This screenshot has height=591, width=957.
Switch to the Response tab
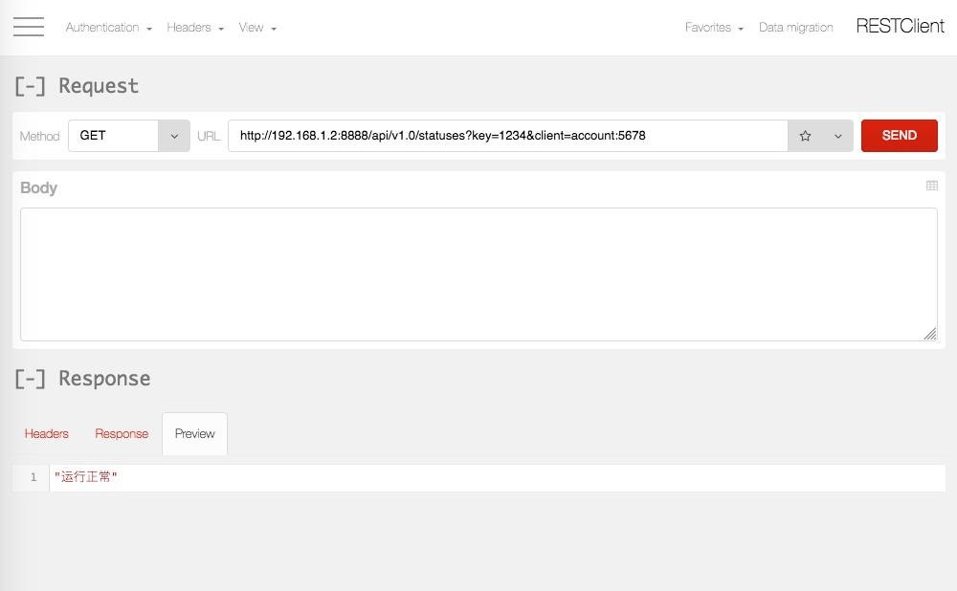122,433
